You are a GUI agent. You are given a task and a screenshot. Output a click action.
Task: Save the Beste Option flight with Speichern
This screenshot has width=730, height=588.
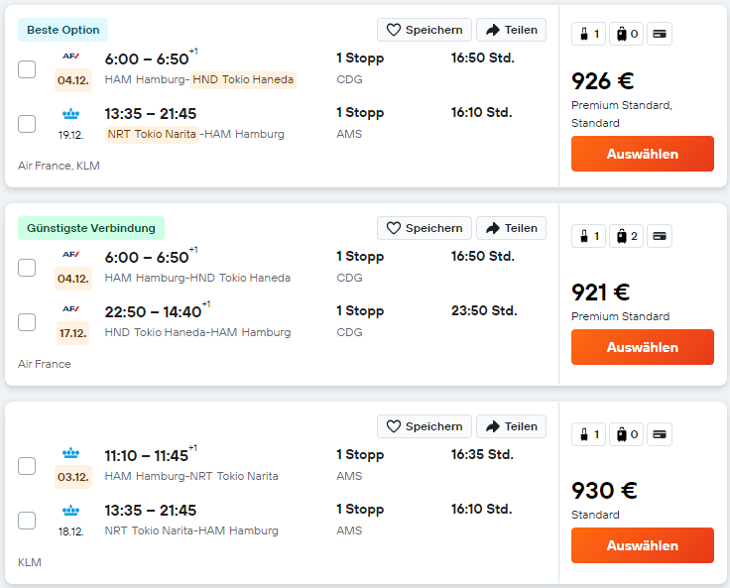point(425,30)
